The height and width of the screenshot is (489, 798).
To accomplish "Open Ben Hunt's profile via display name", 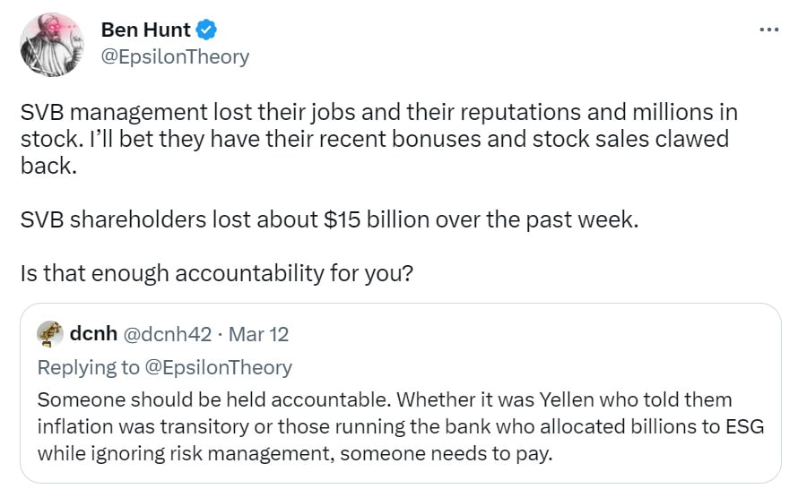I will [146, 31].
